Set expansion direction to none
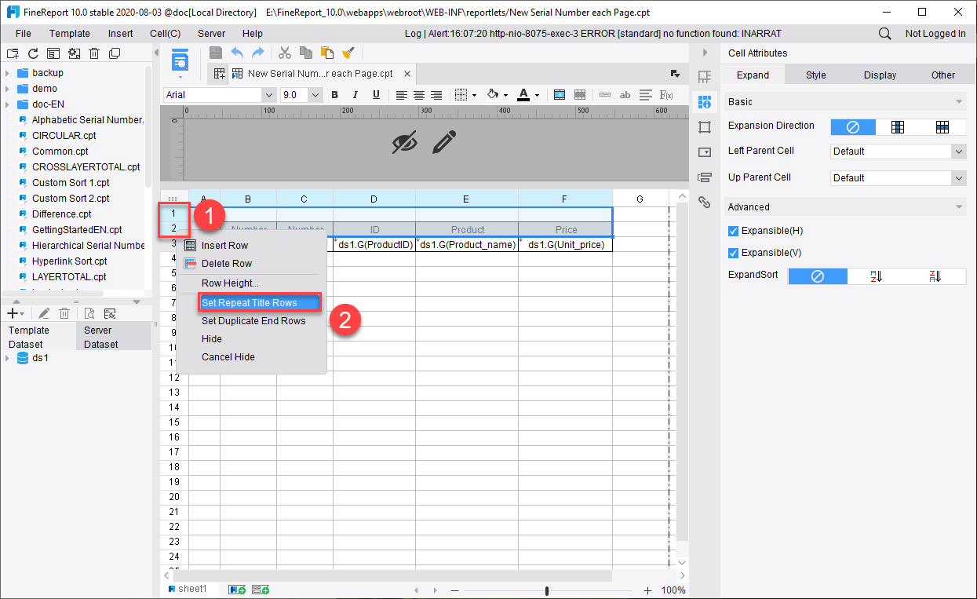The width and height of the screenshot is (977, 599). (853, 126)
